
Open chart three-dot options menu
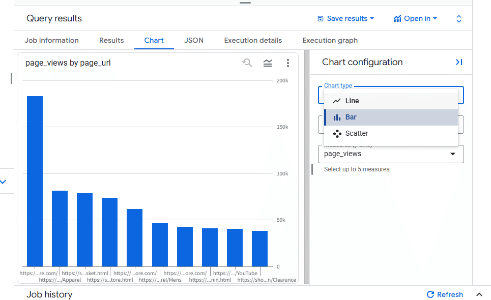click(287, 63)
